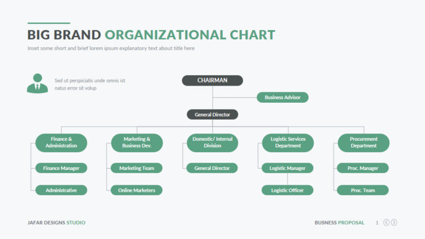The height and width of the screenshot is (239, 425).
Task: Go to previous slide arrow icon
Action: pyautogui.click(x=386, y=222)
